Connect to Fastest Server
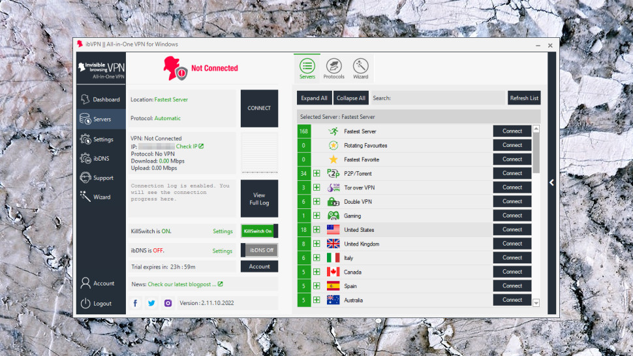This screenshot has width=633, height=356. 512,131
